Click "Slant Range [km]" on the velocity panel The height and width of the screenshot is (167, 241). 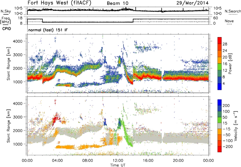(8, 126)
